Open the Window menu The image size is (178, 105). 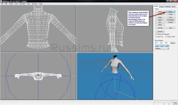pos(34,4)
